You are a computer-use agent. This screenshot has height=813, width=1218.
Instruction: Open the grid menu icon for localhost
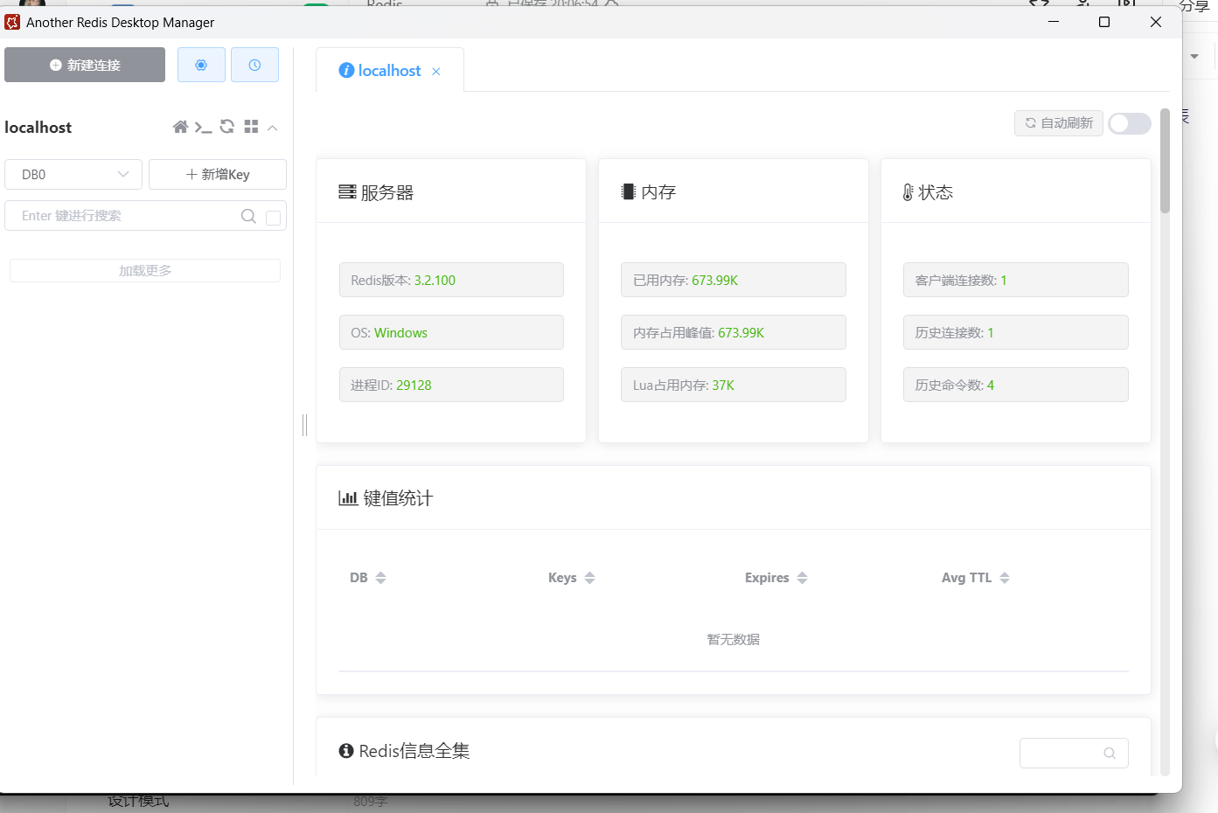[x=251, y=127]
